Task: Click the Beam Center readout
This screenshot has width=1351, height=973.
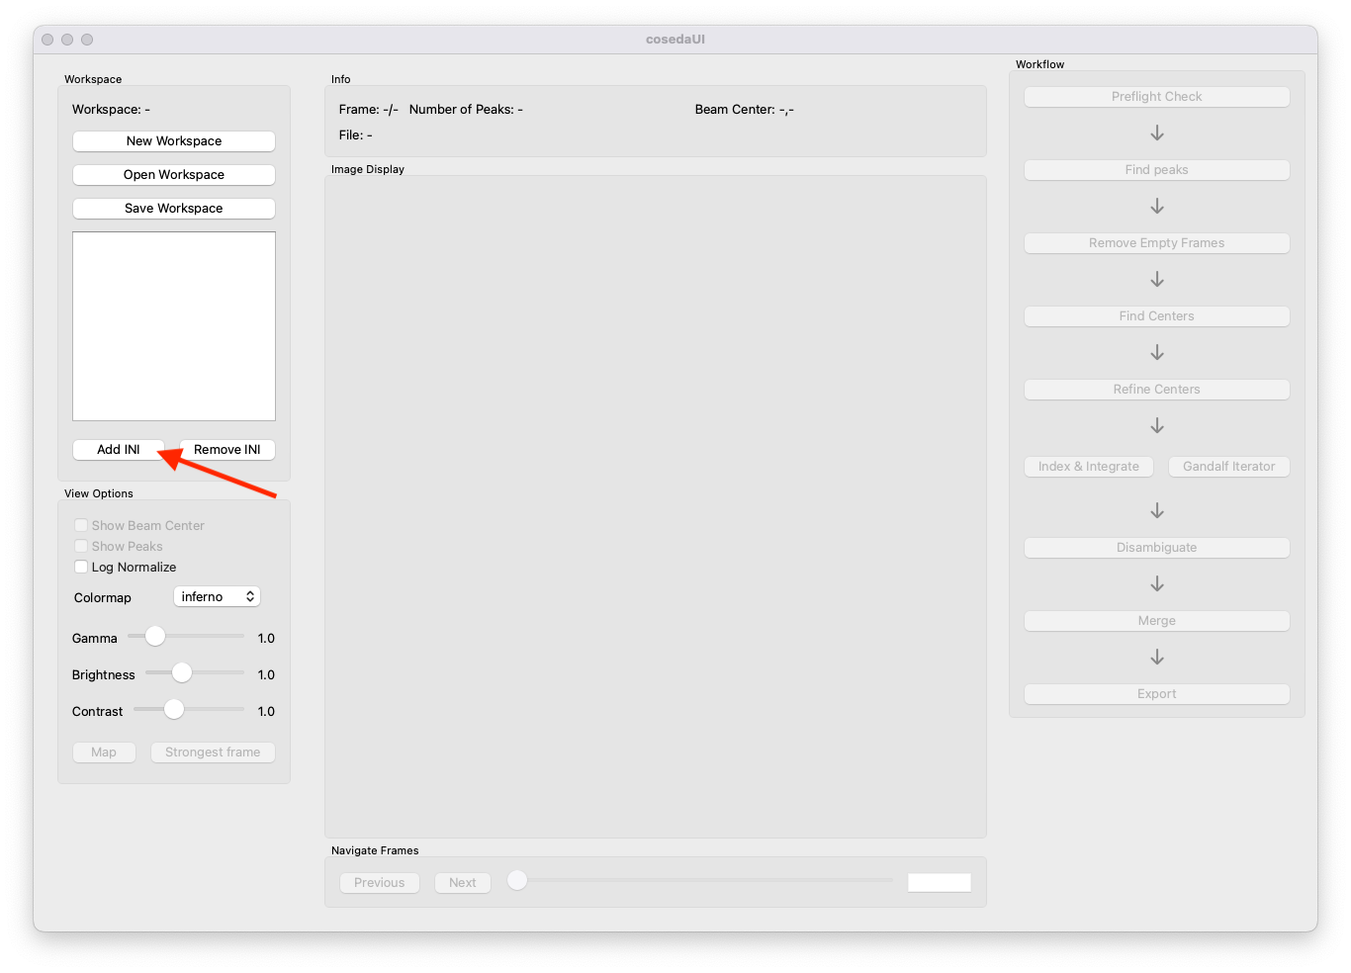Action: tap(745, 110)
